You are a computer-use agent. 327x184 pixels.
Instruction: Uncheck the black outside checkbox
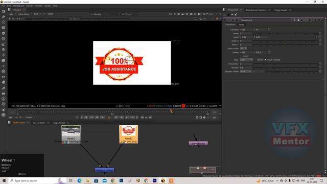coord(265,60)
